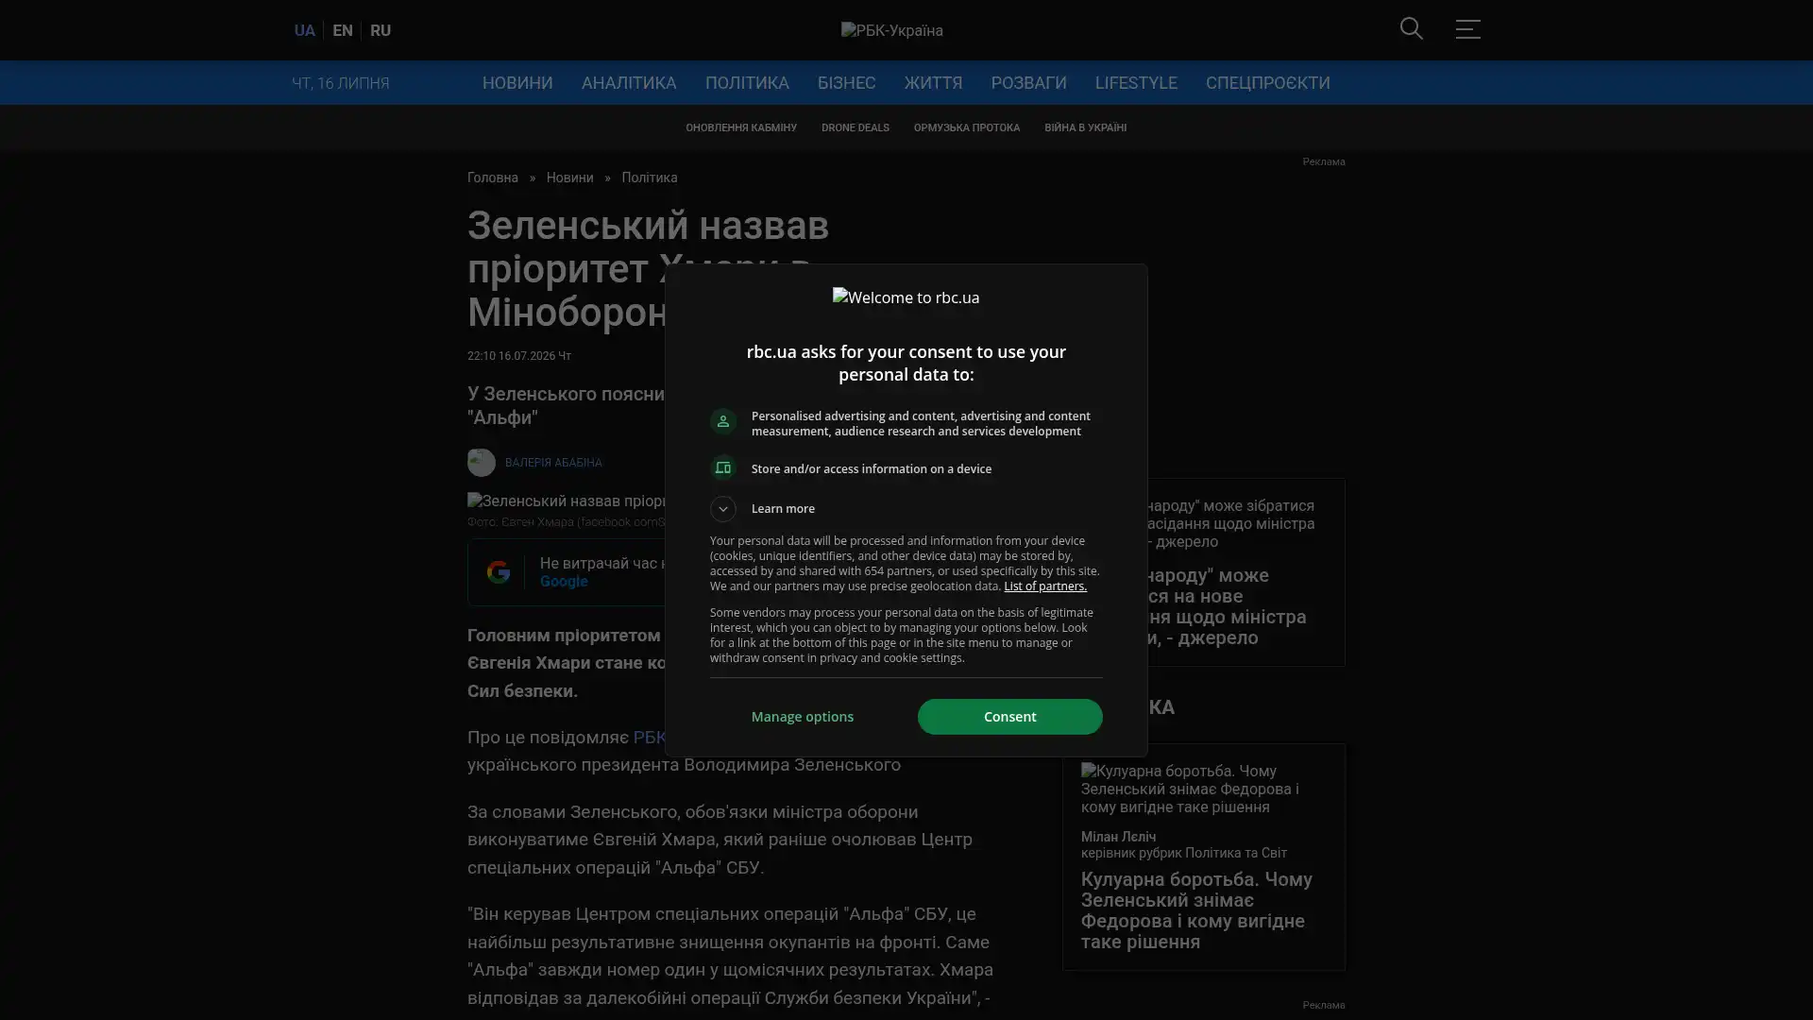
Task: Go to Головна breadcrumb
Action: pos(493,178)
